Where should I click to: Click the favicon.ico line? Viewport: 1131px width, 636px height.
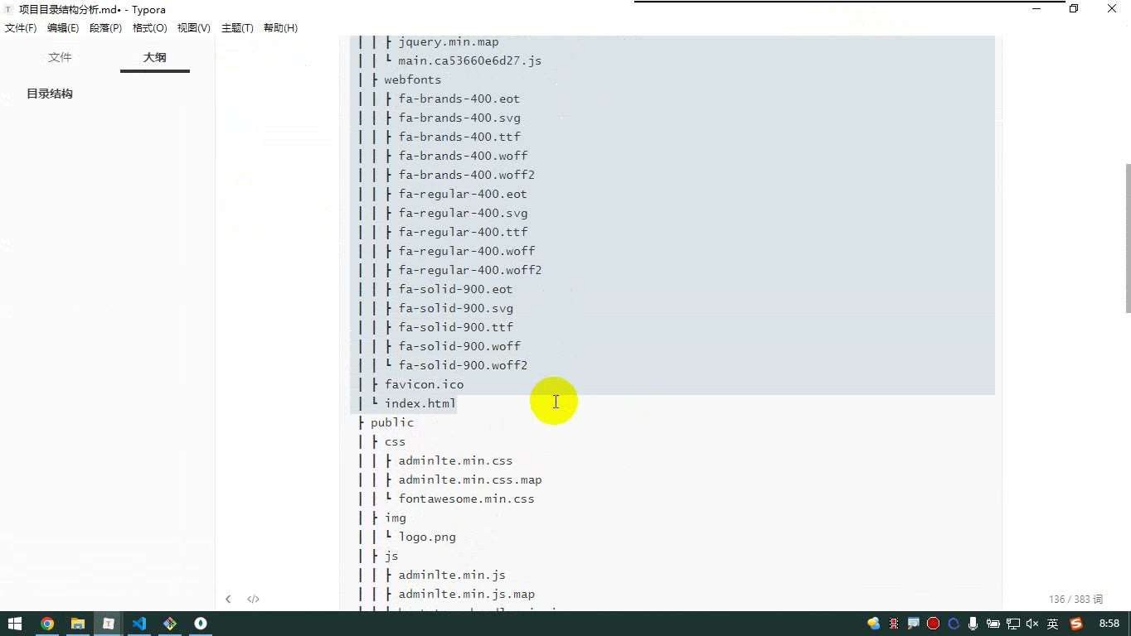(424, 384)
